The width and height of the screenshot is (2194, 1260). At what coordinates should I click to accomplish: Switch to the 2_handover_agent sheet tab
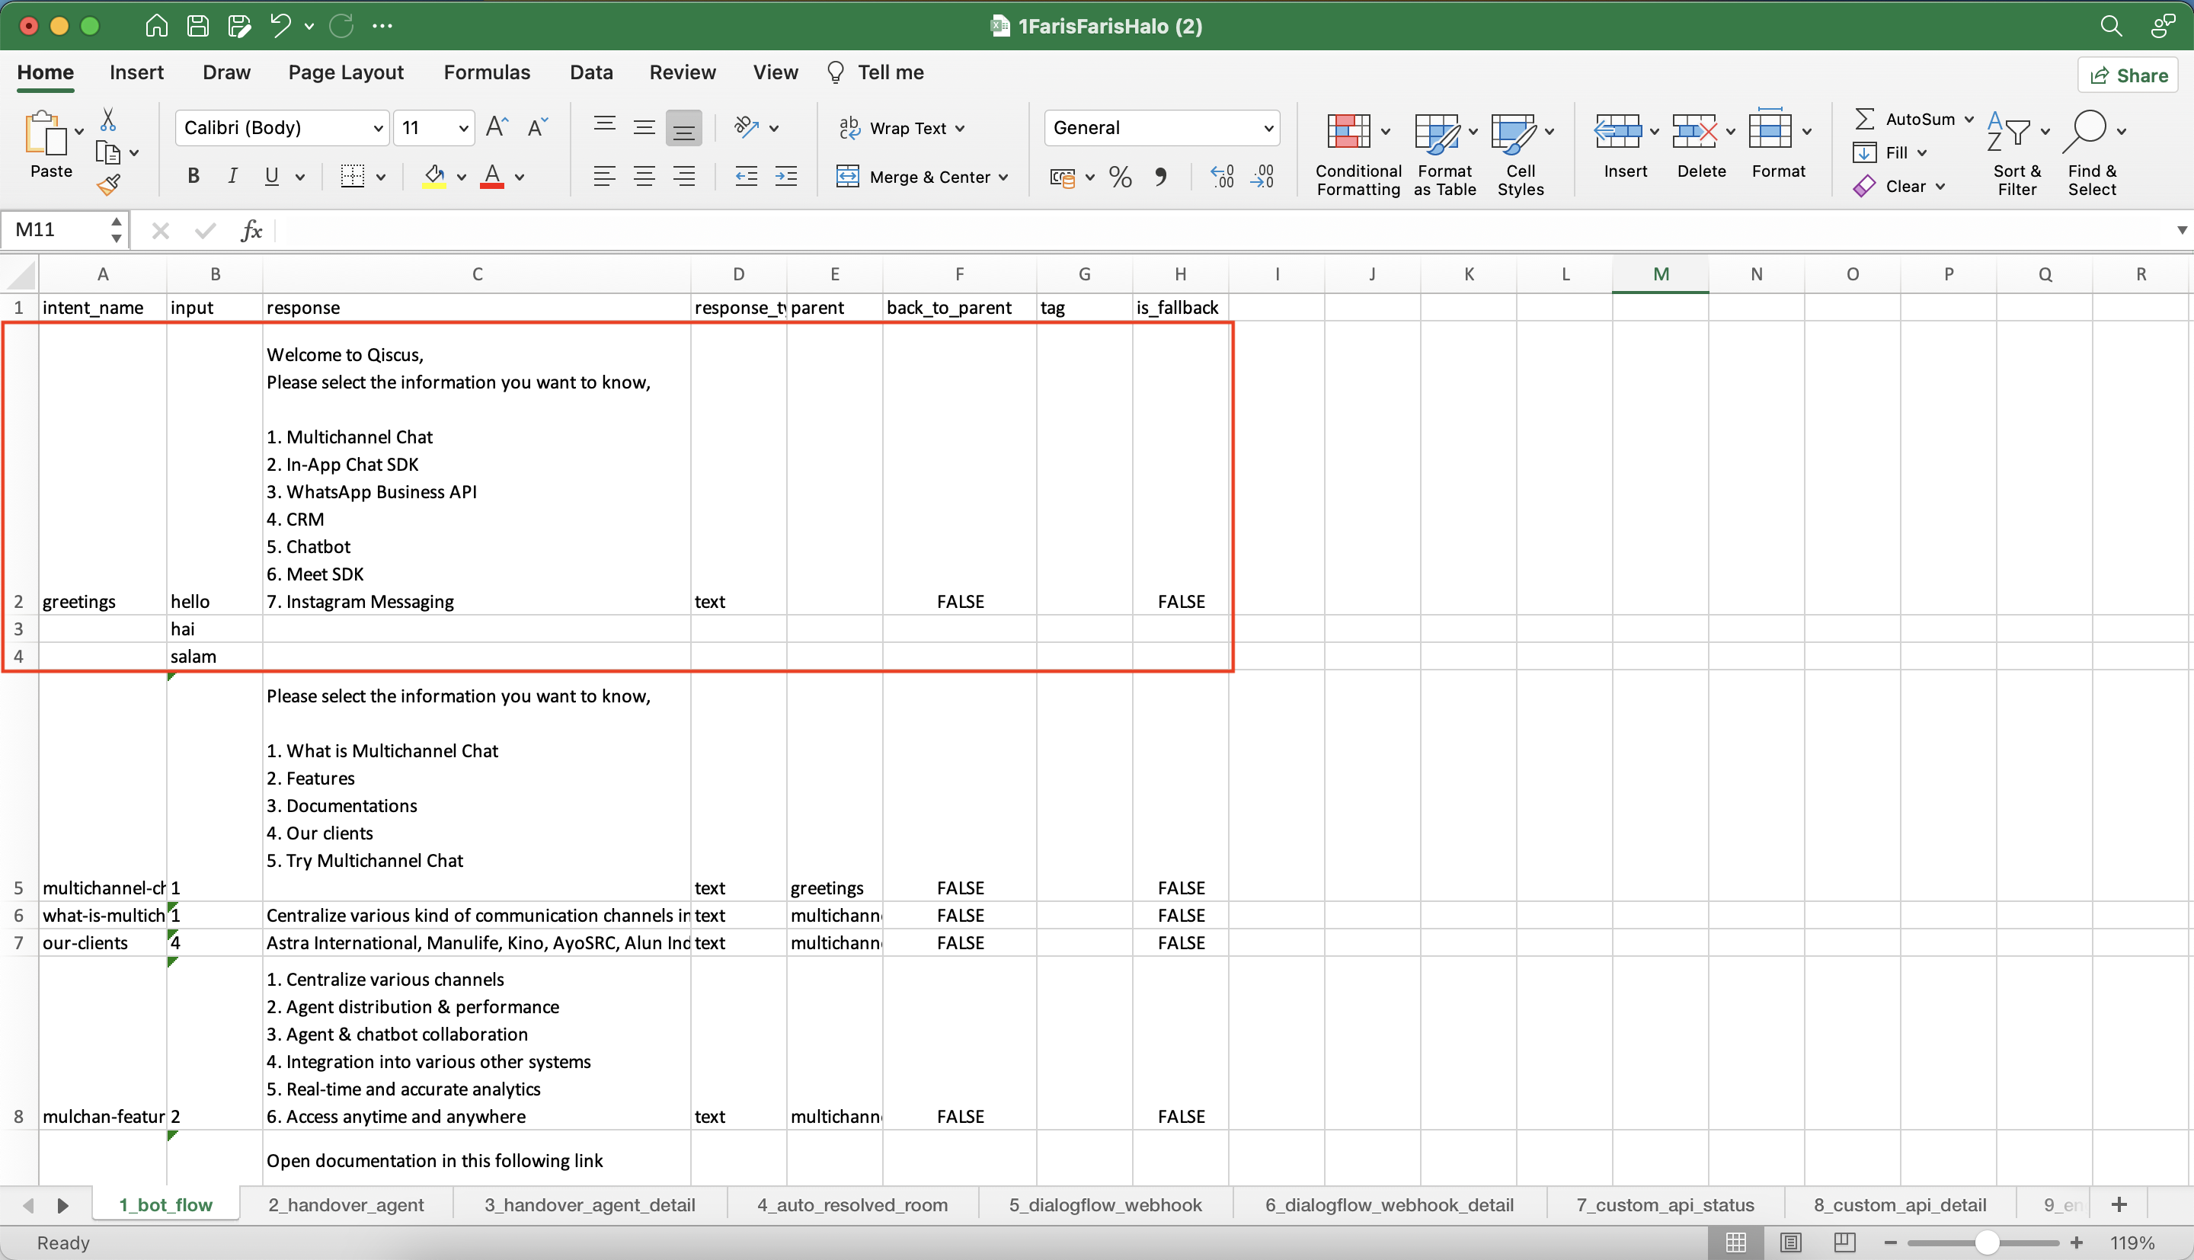pyautogui.click(x=345, y=1204)
